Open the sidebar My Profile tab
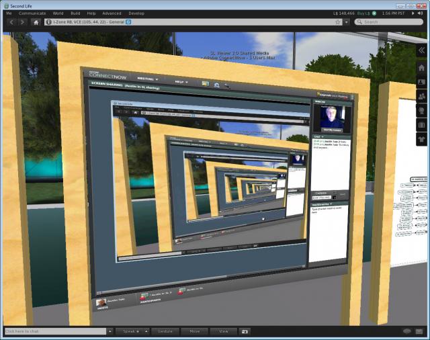Image resolution: width=430 pixels, height=340 pixels. coord(422,82)
